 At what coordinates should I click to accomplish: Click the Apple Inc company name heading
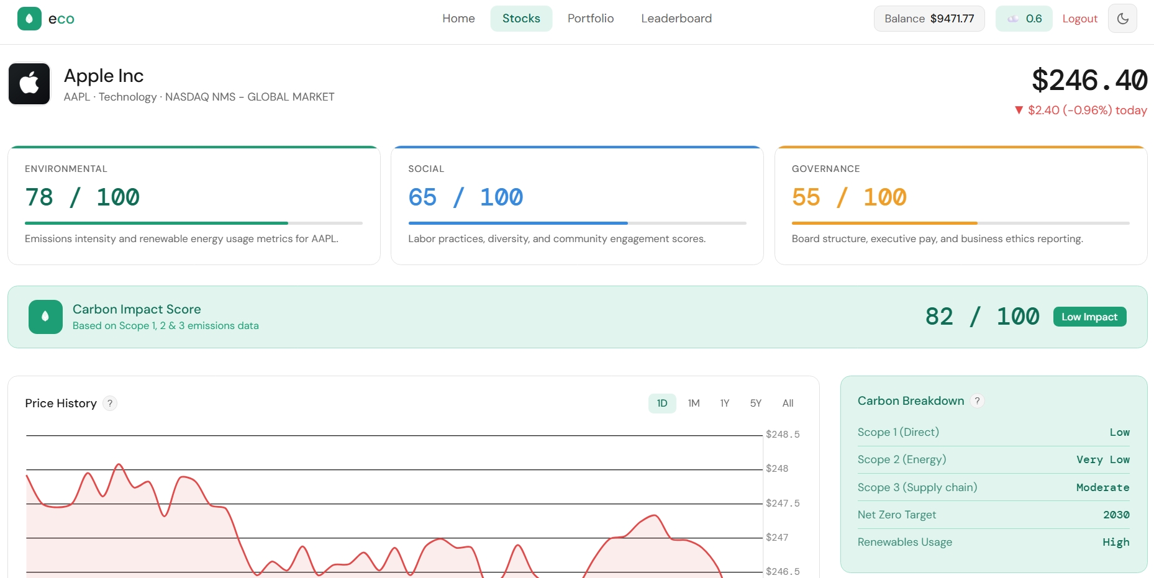click(x=104, y=76)
